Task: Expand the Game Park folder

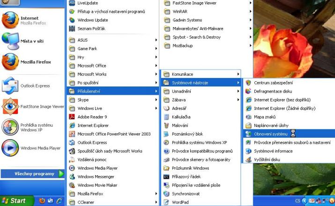Action: tap(113, 49)
